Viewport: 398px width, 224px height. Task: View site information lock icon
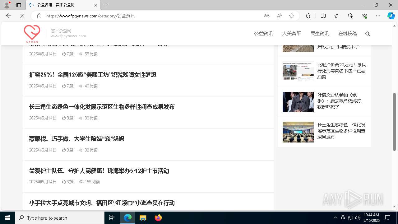[x=39, y=16]
